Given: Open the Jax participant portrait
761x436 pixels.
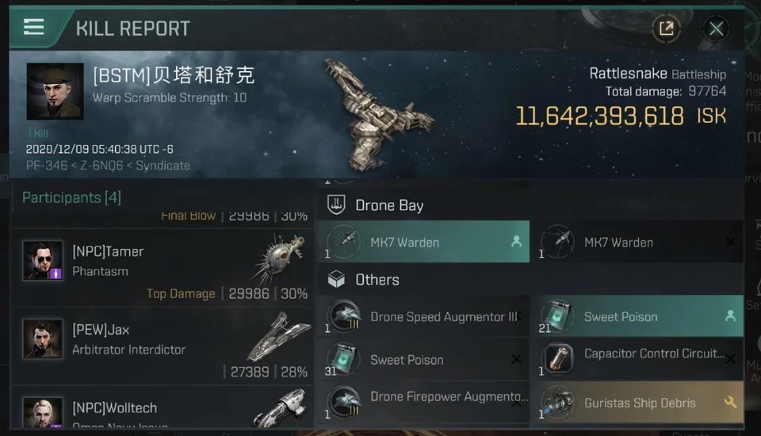Looking at the screenshot, I should click(x=43, y=338).
